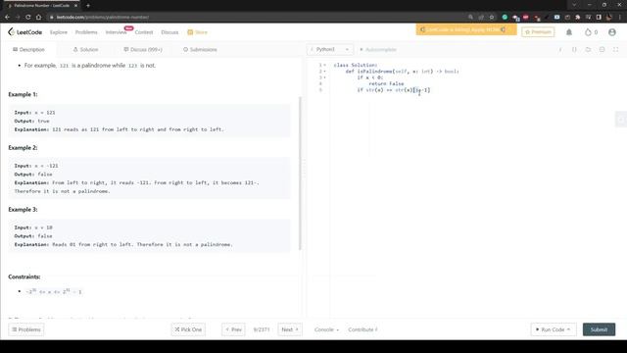
Task: Collapse code fold arrow on line 1
Action: pyautogui.click(x=324, y=65)
